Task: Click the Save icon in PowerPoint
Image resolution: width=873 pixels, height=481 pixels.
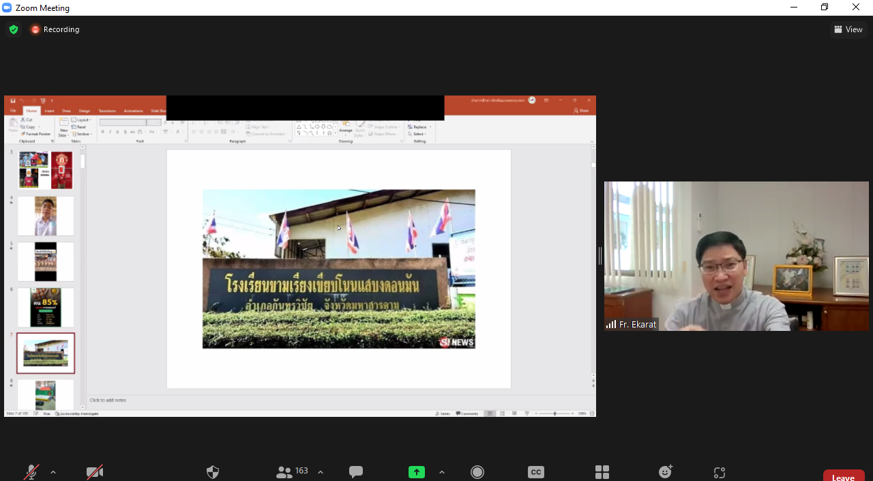Action: point(13,100)
